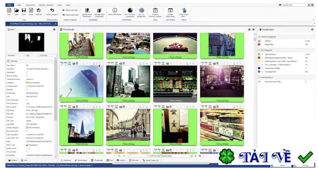Open a case with the Open icon
The height and width of the screenshot is (169, 318).
click(16, 11)
